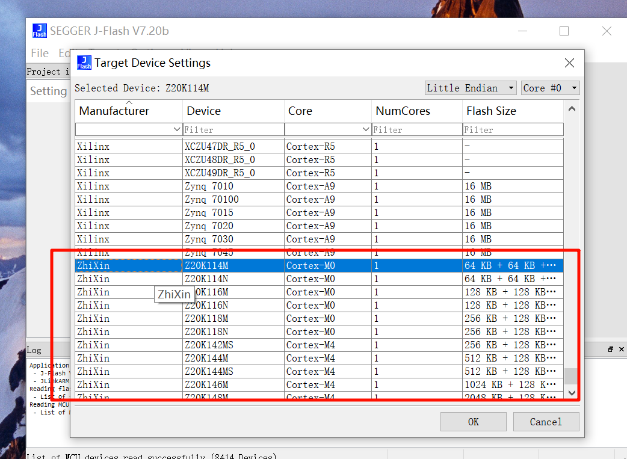Select the Zynq 7030 device row

[x=319, y=239]
